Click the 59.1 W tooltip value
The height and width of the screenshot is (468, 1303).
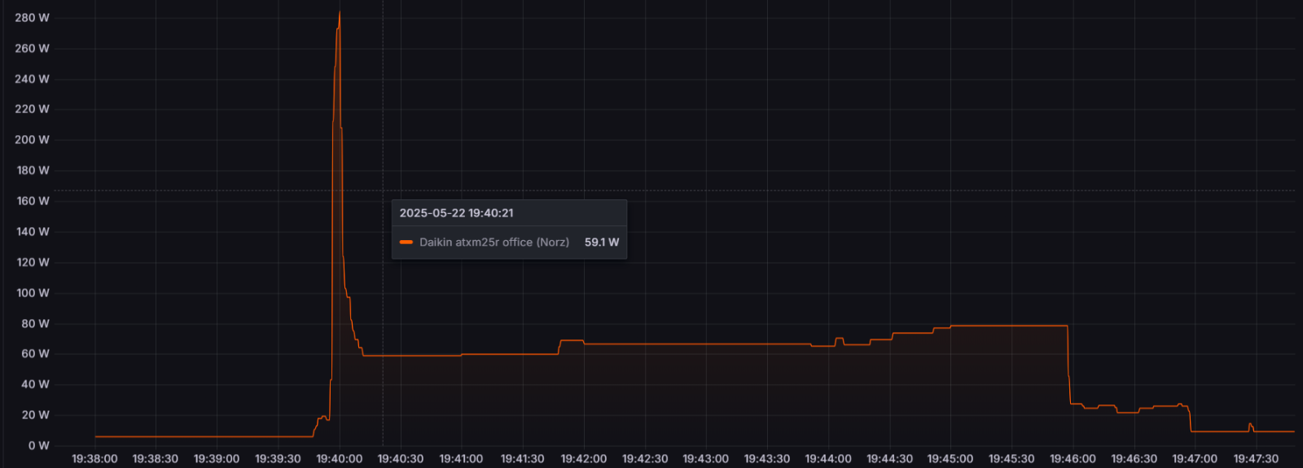coord(602,243)
